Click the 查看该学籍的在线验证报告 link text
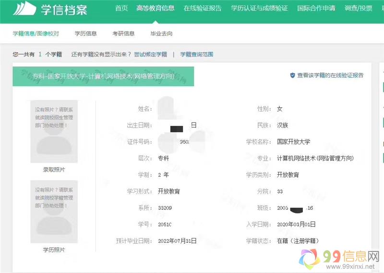Image resolution: width=384 pixels, height=273 pixels. tap(330, 75)
